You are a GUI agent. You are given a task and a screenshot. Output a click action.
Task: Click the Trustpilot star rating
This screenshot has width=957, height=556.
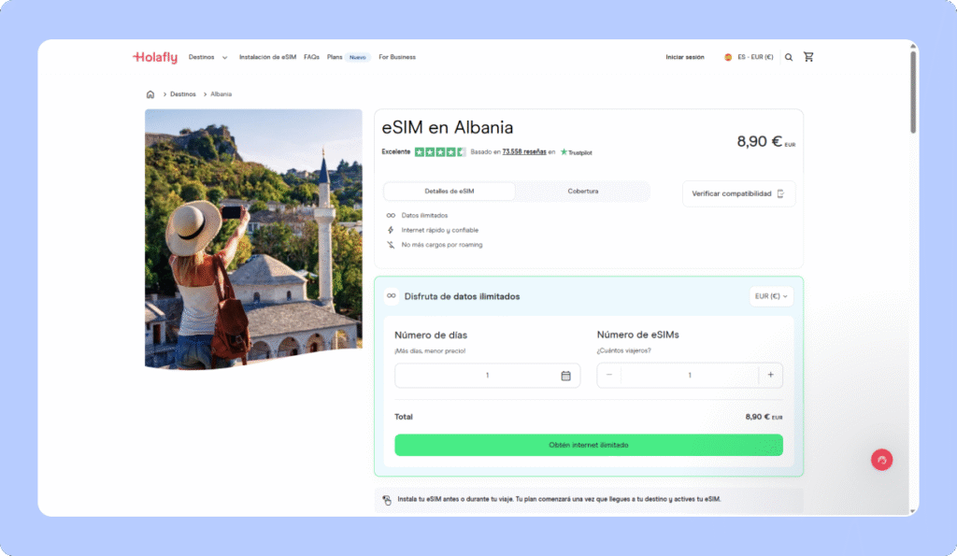(440, 152)
